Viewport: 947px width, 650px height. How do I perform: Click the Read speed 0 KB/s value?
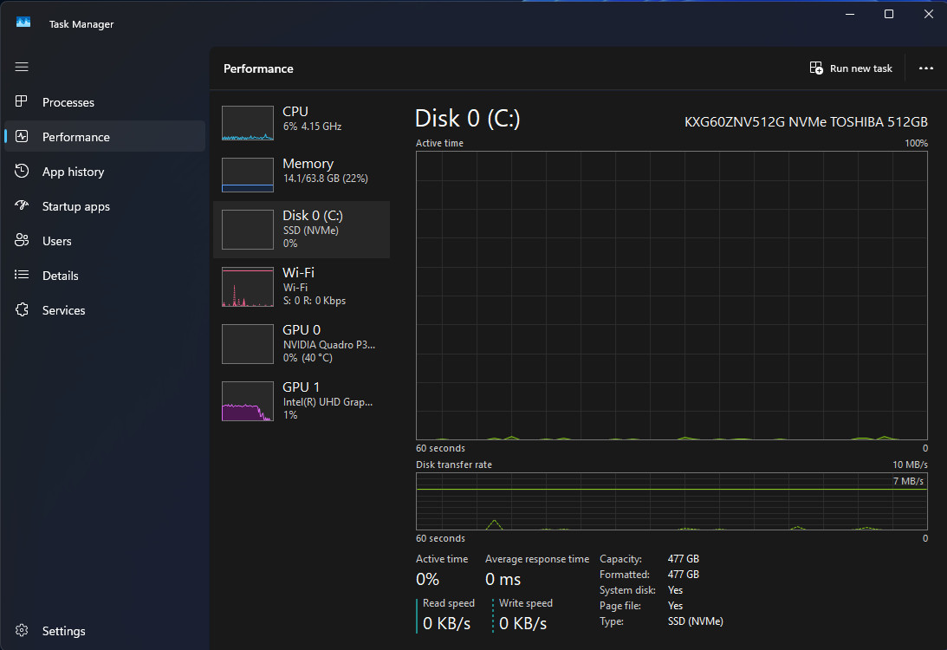click(x=446, y=623)
